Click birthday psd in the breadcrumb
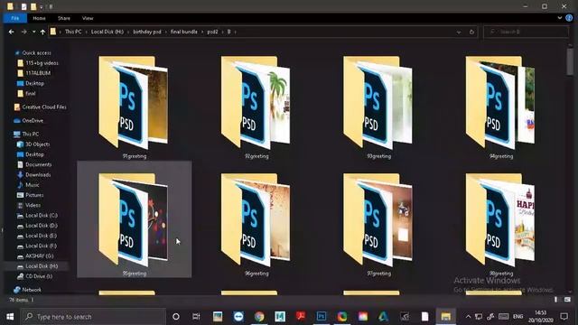578x325 pixels. tap(147, 32)
